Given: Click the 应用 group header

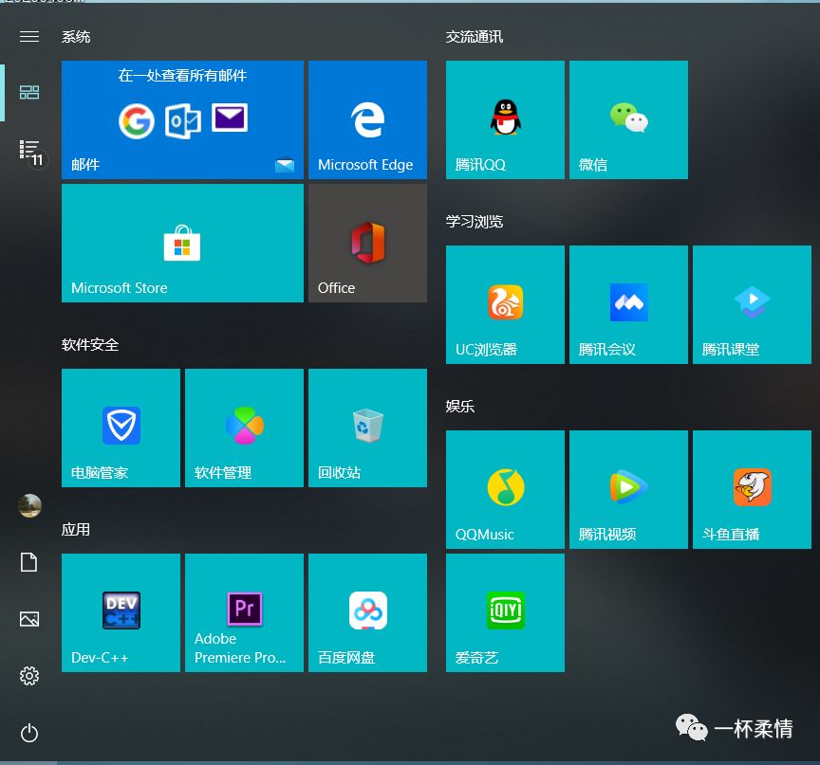Looking at the screenshot, I should tap(76, 530).
